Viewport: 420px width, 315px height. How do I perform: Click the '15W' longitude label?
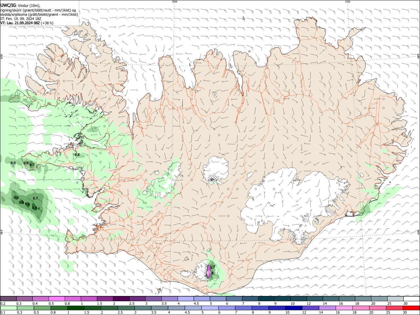pyautogui.click(x=347, y=2)
